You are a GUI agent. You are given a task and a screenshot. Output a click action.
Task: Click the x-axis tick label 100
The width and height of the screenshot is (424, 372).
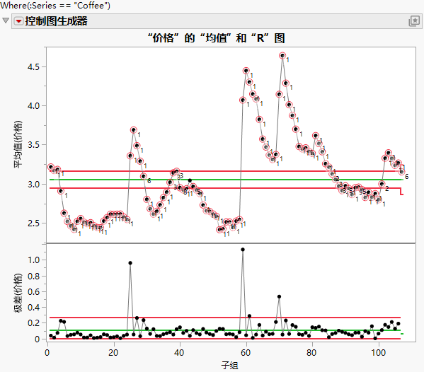pyautogui.click(x=378, y=352)
